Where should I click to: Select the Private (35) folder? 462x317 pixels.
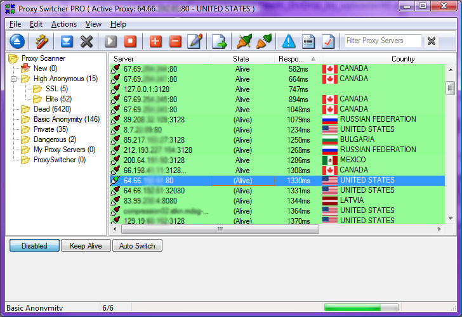[x=51, y=129]
